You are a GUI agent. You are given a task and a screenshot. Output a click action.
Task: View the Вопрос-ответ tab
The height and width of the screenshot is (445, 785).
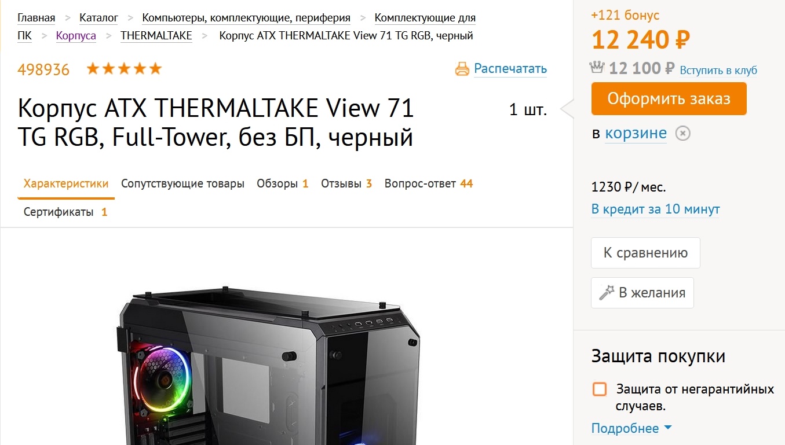429,184
